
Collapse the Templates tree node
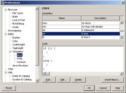tap(10, 52)
